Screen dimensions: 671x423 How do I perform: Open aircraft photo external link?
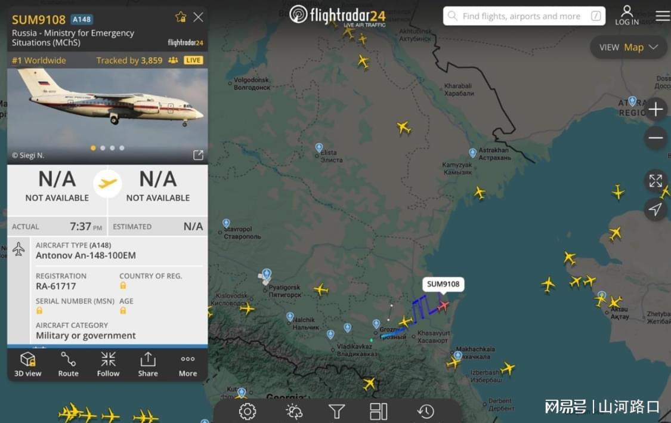(x=198, y=155)
